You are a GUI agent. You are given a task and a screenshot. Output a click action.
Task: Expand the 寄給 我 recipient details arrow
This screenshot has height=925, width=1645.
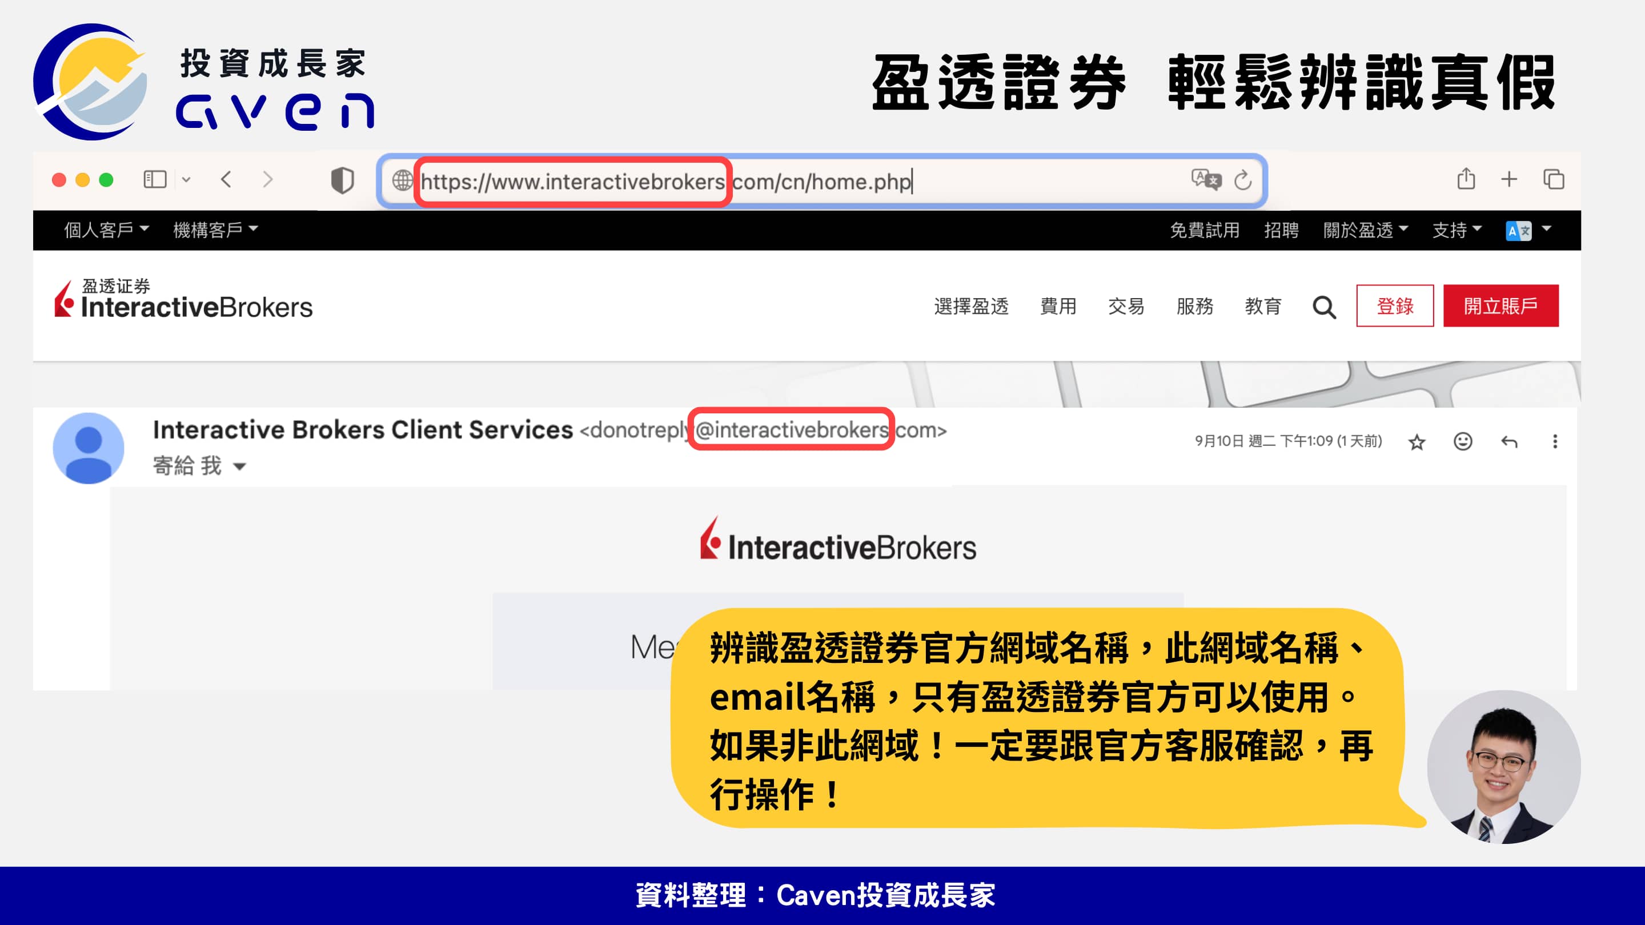(239, 466)
